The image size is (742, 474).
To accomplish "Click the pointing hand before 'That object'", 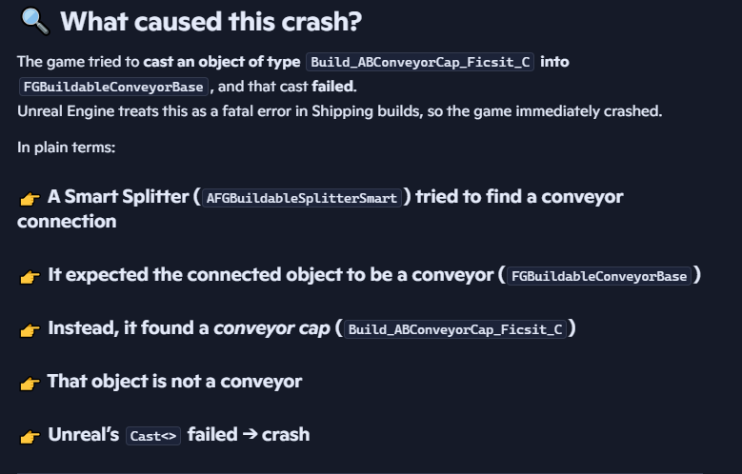I will (30, 383).
